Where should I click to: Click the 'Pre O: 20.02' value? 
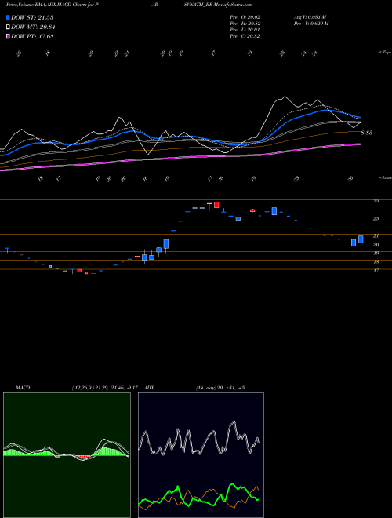[x=245, y=17]
